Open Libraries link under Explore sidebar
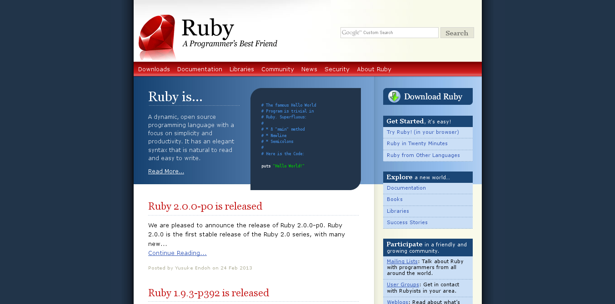The height and width of the screenshot is (304, 615). 398,211
